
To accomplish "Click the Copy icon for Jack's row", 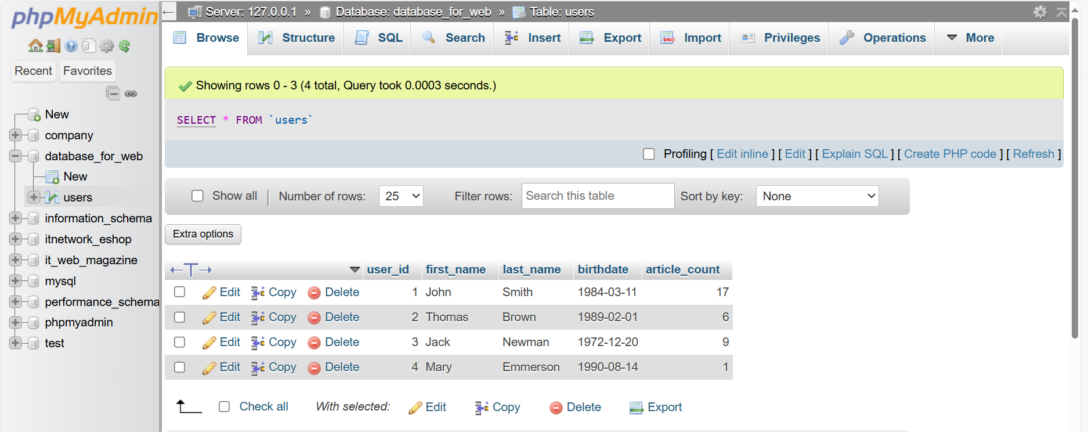I will pyautogui.click(x=258, y=343).
